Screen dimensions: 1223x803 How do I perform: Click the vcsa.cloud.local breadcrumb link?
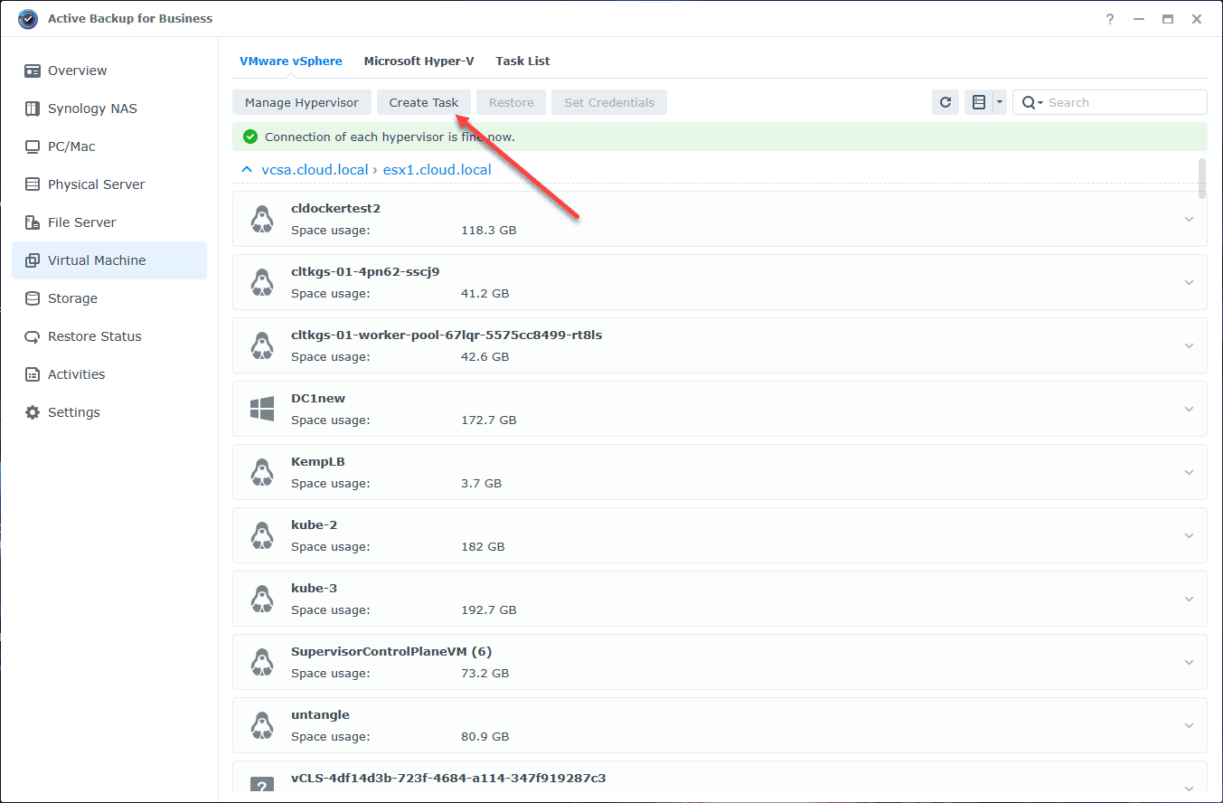315,170
